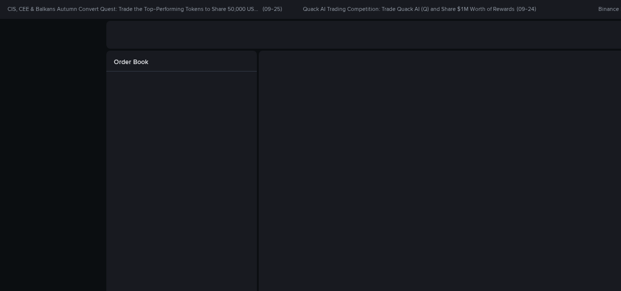The height and width of the screenshot is (291, 621).
Task: Click the Order Book title text
Action: coord(131,62)
